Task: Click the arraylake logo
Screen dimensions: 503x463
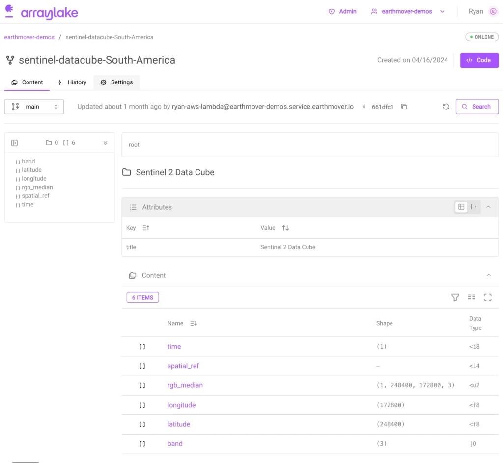Action: 41,12
